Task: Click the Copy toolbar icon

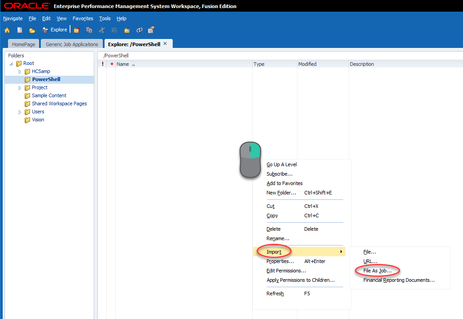Action: tap(89, 30)
